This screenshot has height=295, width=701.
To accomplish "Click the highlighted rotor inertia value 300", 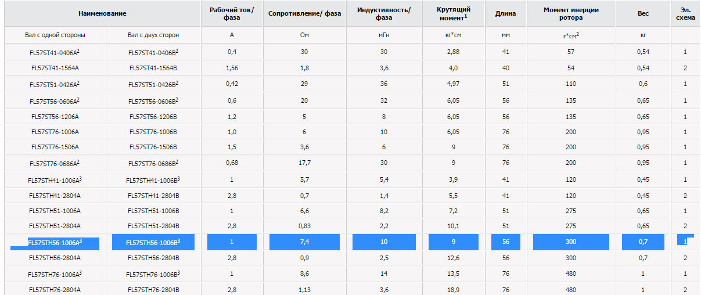I will point(571,242).
